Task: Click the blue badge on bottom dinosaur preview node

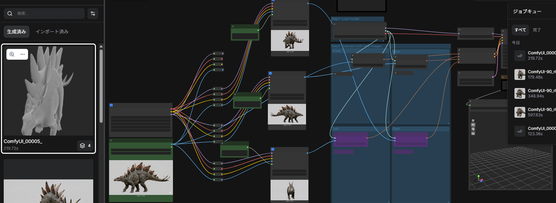Action: (273, 149)
